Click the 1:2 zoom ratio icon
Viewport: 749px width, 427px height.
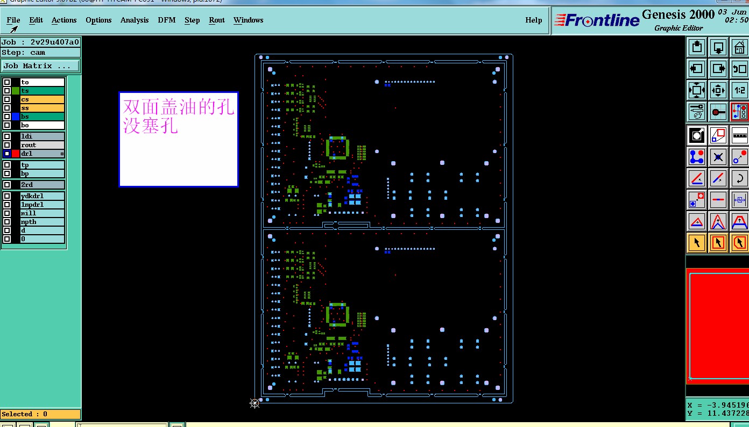(739, 90)
